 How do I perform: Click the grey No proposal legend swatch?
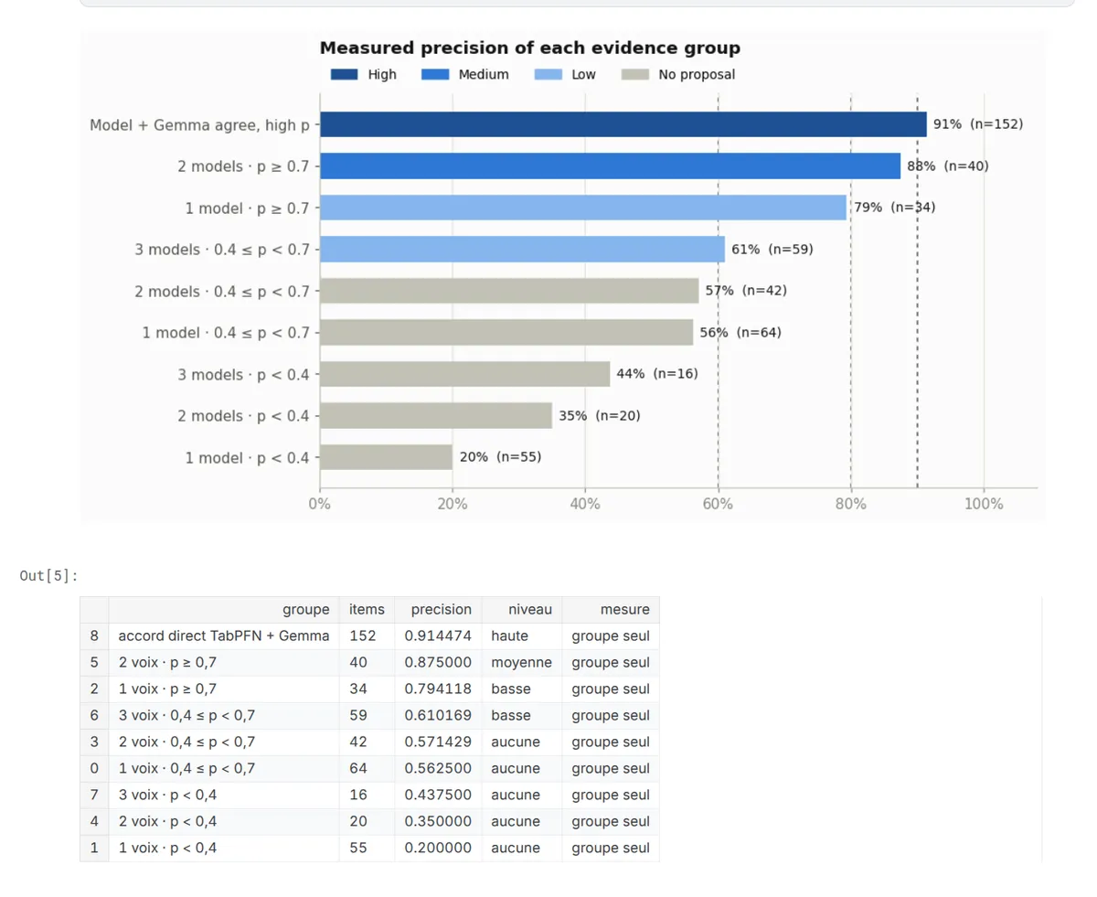pos(635,75)
